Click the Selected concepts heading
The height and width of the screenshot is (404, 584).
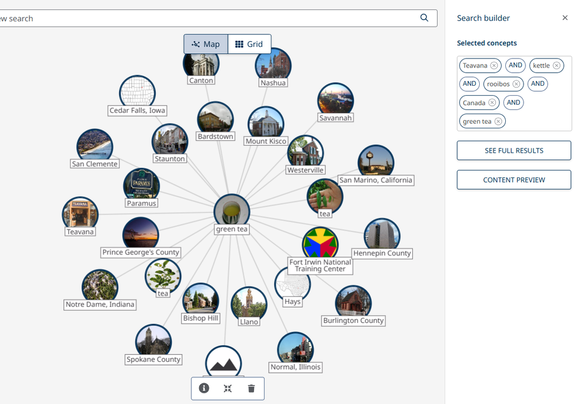(x=487, y=43)
